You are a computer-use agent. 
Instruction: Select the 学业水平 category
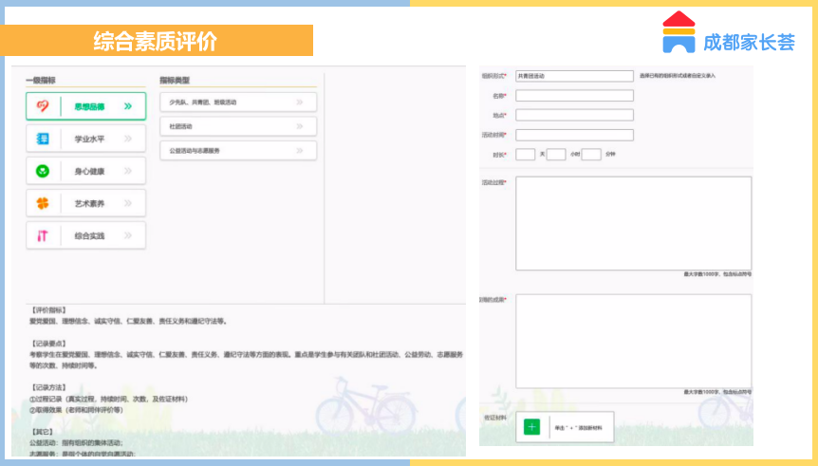[x=86, y=139]
